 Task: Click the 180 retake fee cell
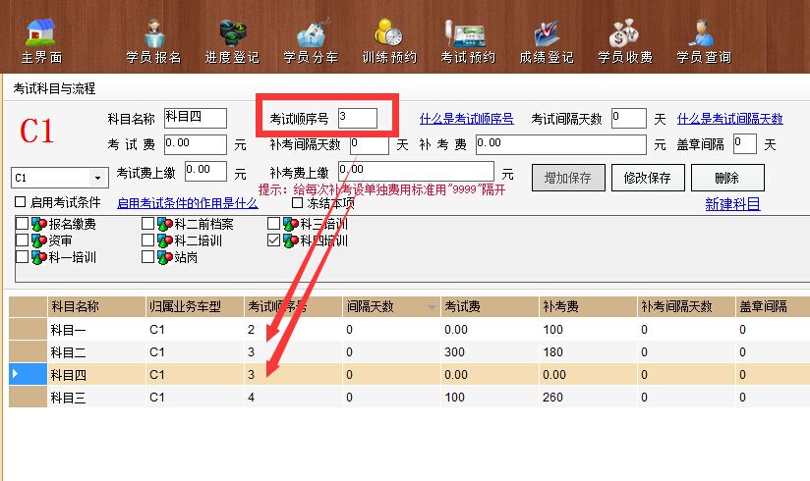click(x=588, y=352)
